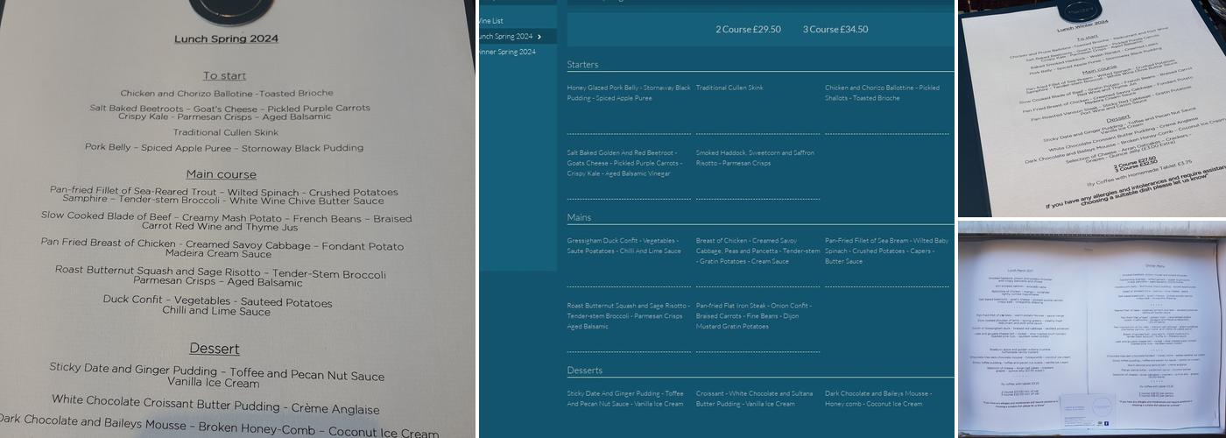
Task: Click the Mains section heading
Action: pyautogui.click(x=579, y=217)
